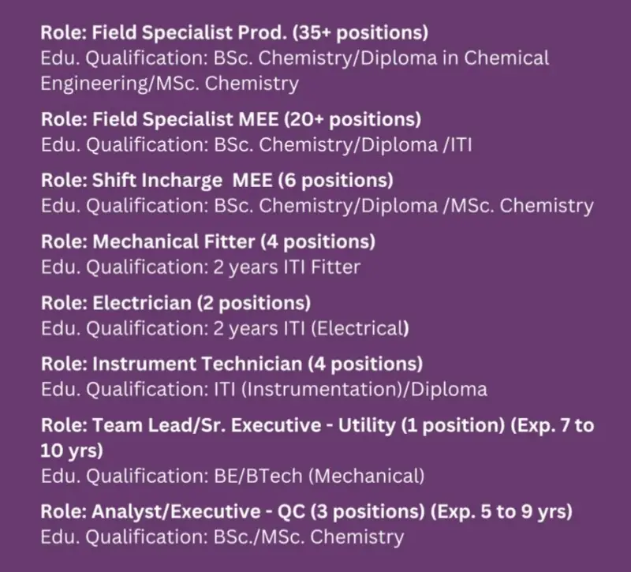631x572 pixels.
Task: Select the '10 yrs)' continuation text
Action: [x=72, y=450]
